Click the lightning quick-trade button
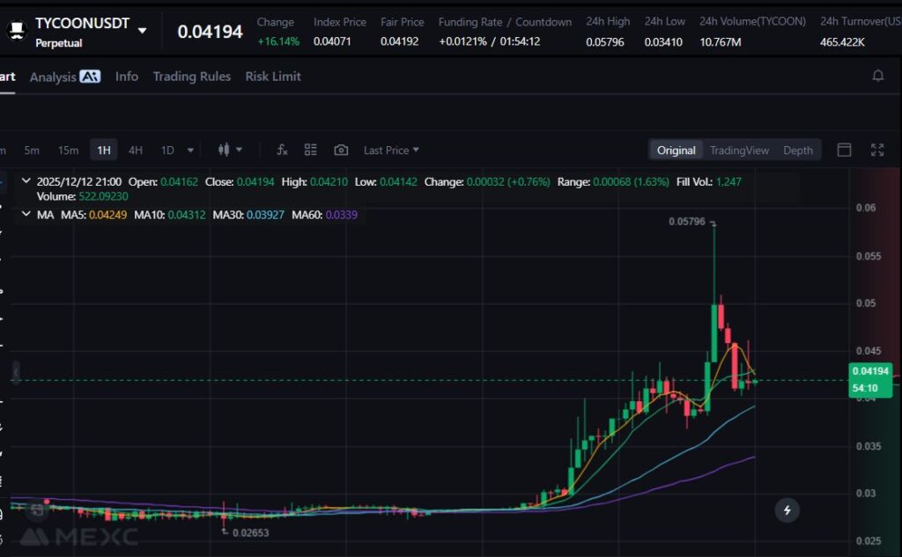This screenshot has width=902, height=557. (x=787, y=509)
